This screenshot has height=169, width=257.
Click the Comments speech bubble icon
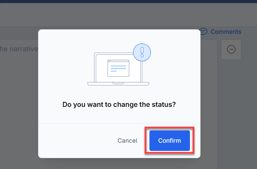coord(204,31)
